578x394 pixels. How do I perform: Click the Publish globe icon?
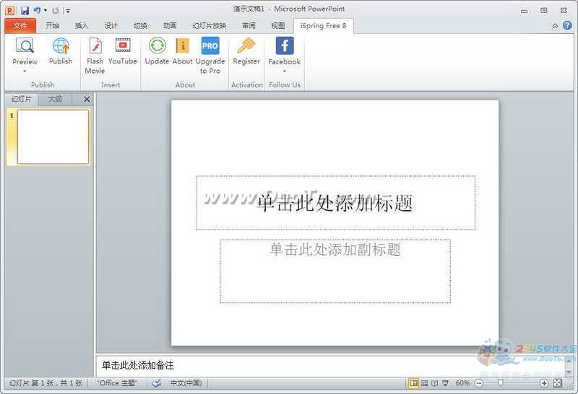pyautogui.click(x=61, y=46)
